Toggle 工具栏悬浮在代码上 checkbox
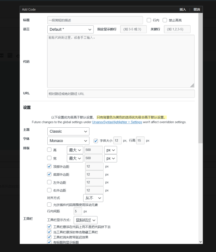The height and width of the screenshot is (252, 216). point(49,227)
